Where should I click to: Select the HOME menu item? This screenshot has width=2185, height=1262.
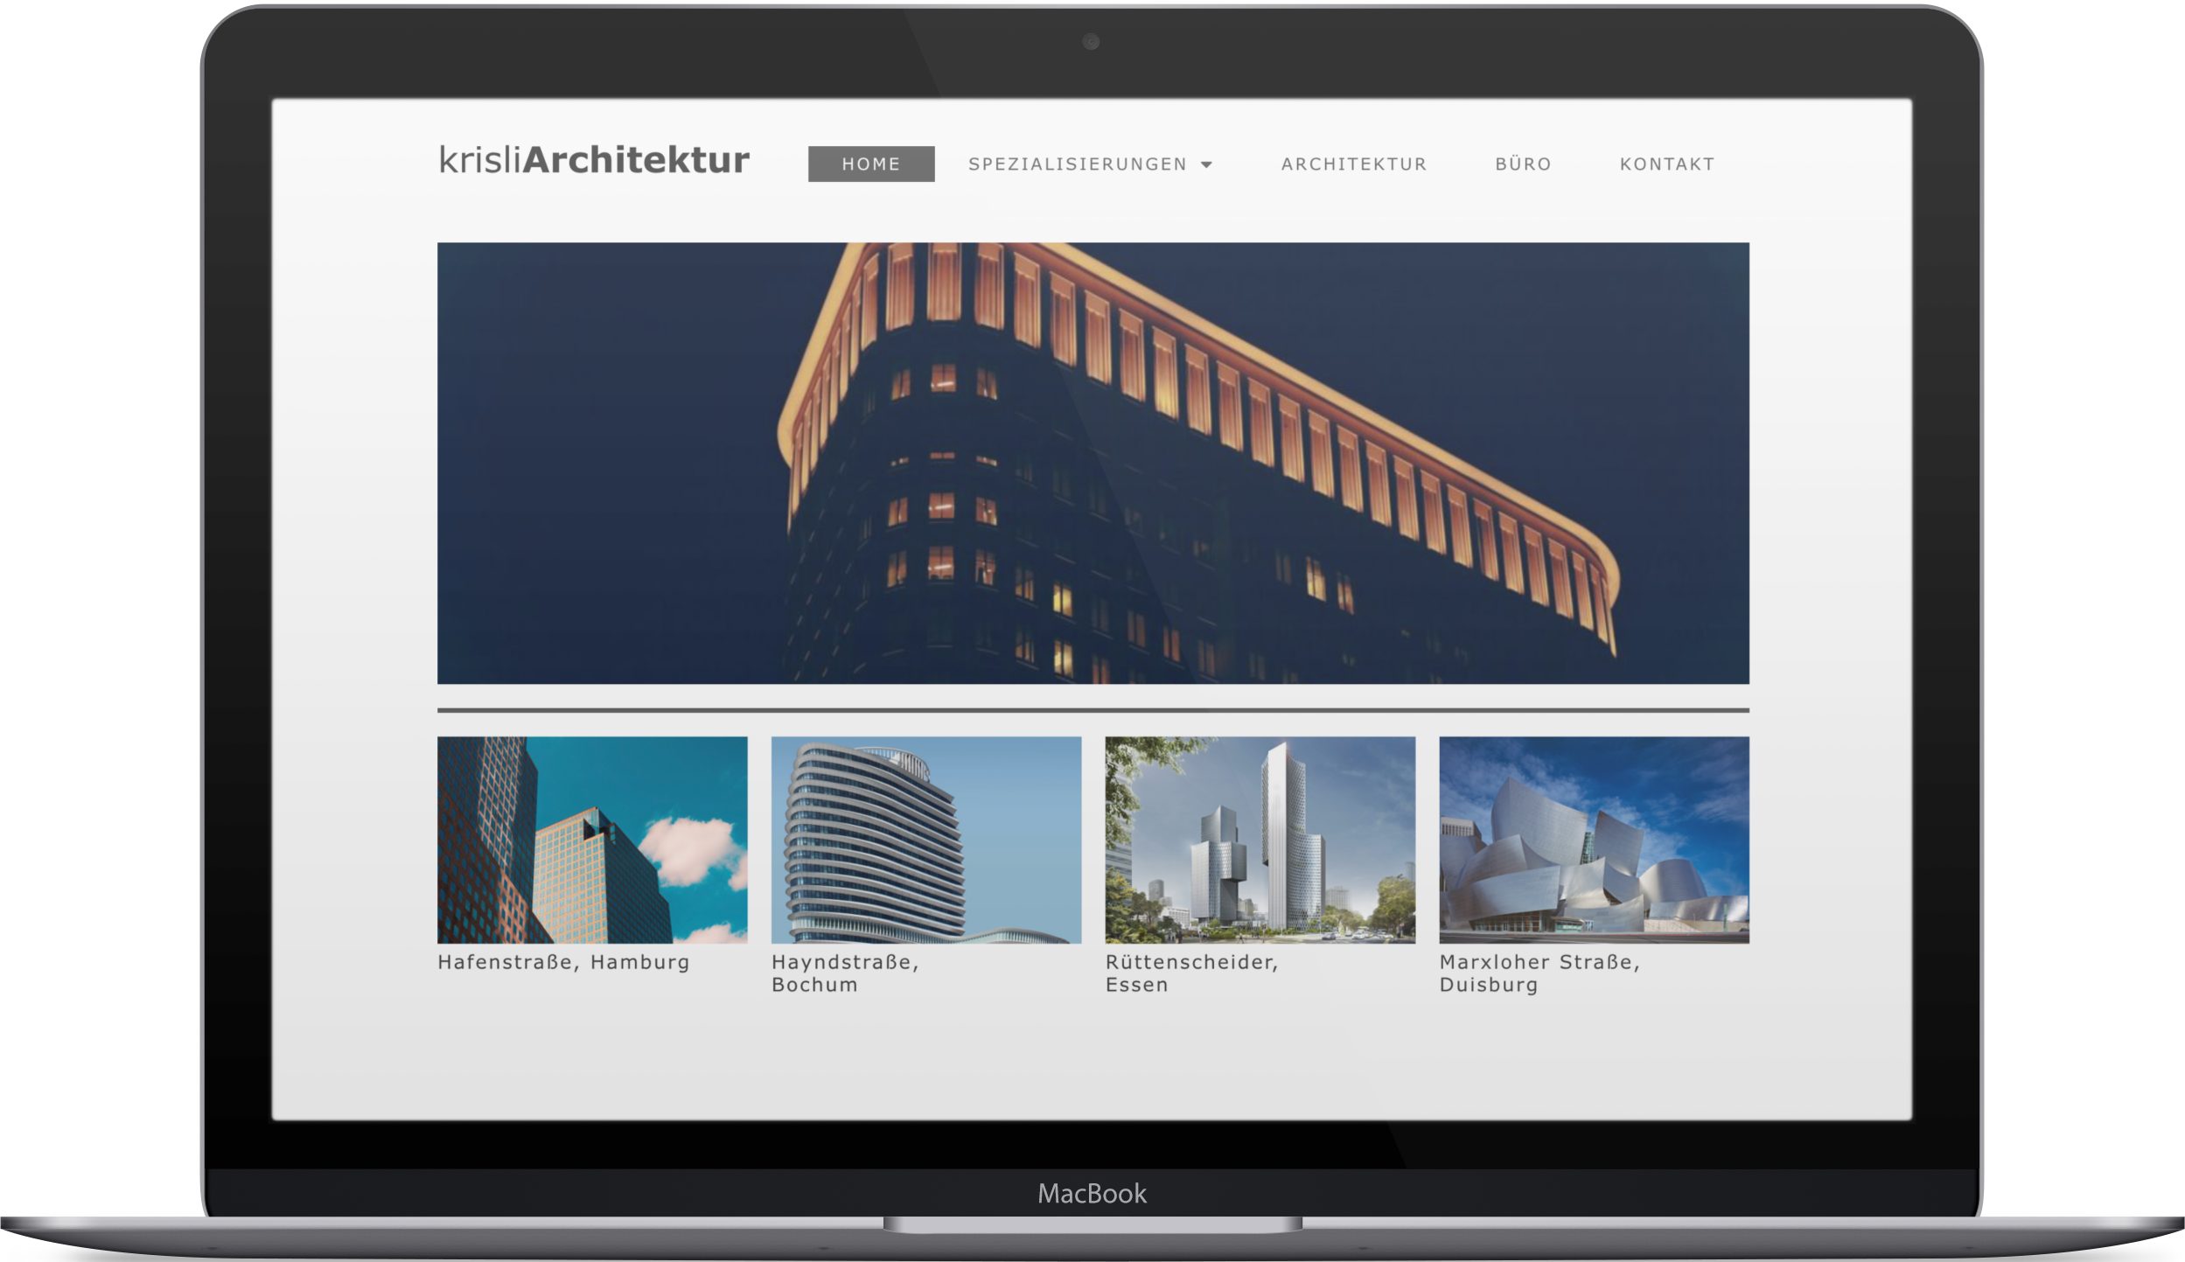pyautogui.click(x=870, y=164)
